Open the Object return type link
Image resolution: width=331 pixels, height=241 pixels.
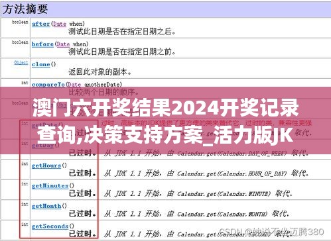tap(21, 62)
